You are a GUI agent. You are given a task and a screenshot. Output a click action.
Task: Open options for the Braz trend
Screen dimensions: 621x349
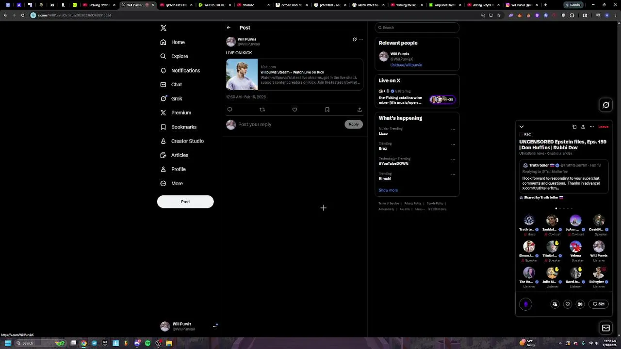point(453,144)
